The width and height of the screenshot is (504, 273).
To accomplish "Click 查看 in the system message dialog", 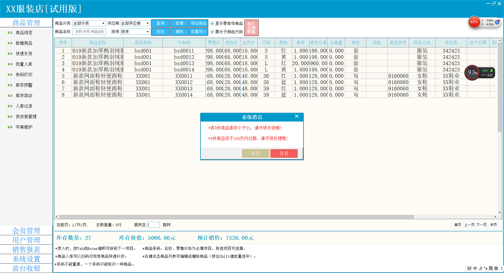I will pos(284,153).
